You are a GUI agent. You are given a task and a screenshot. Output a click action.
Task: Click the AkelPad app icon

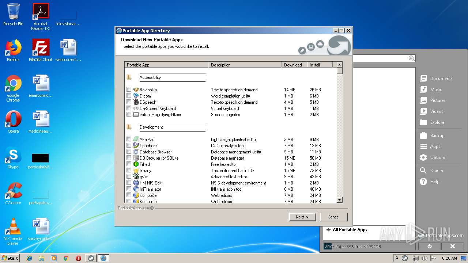(x=136, y=139)
